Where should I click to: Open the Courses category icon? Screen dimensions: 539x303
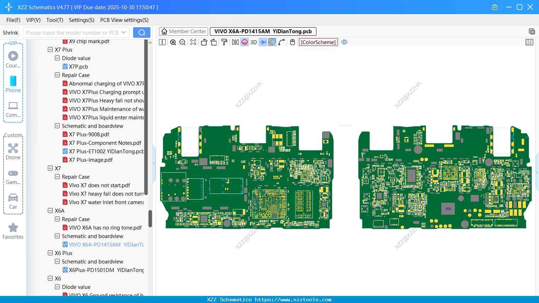[x=13, y=59]
